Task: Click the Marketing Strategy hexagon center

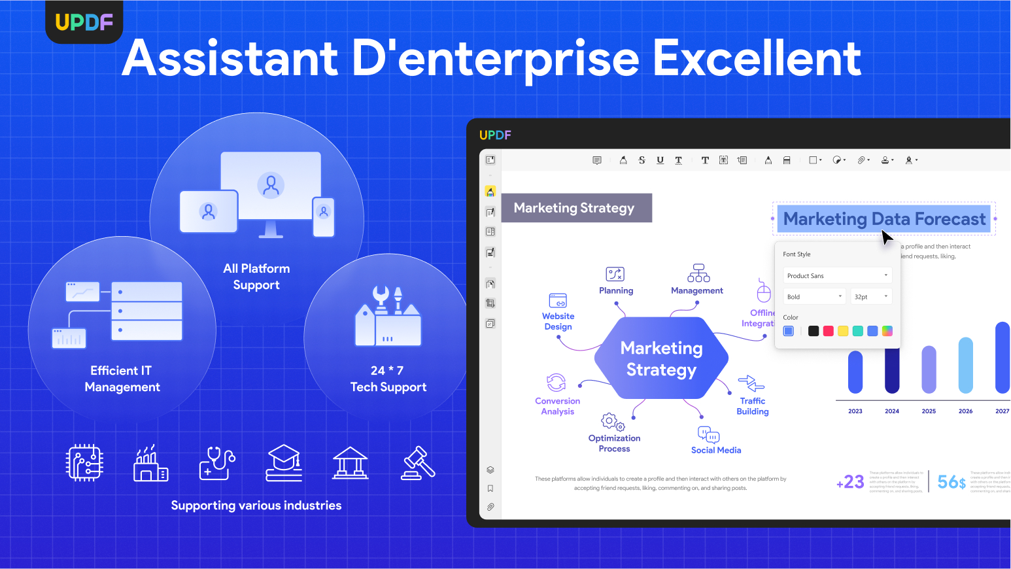Action: click(661, 358)
